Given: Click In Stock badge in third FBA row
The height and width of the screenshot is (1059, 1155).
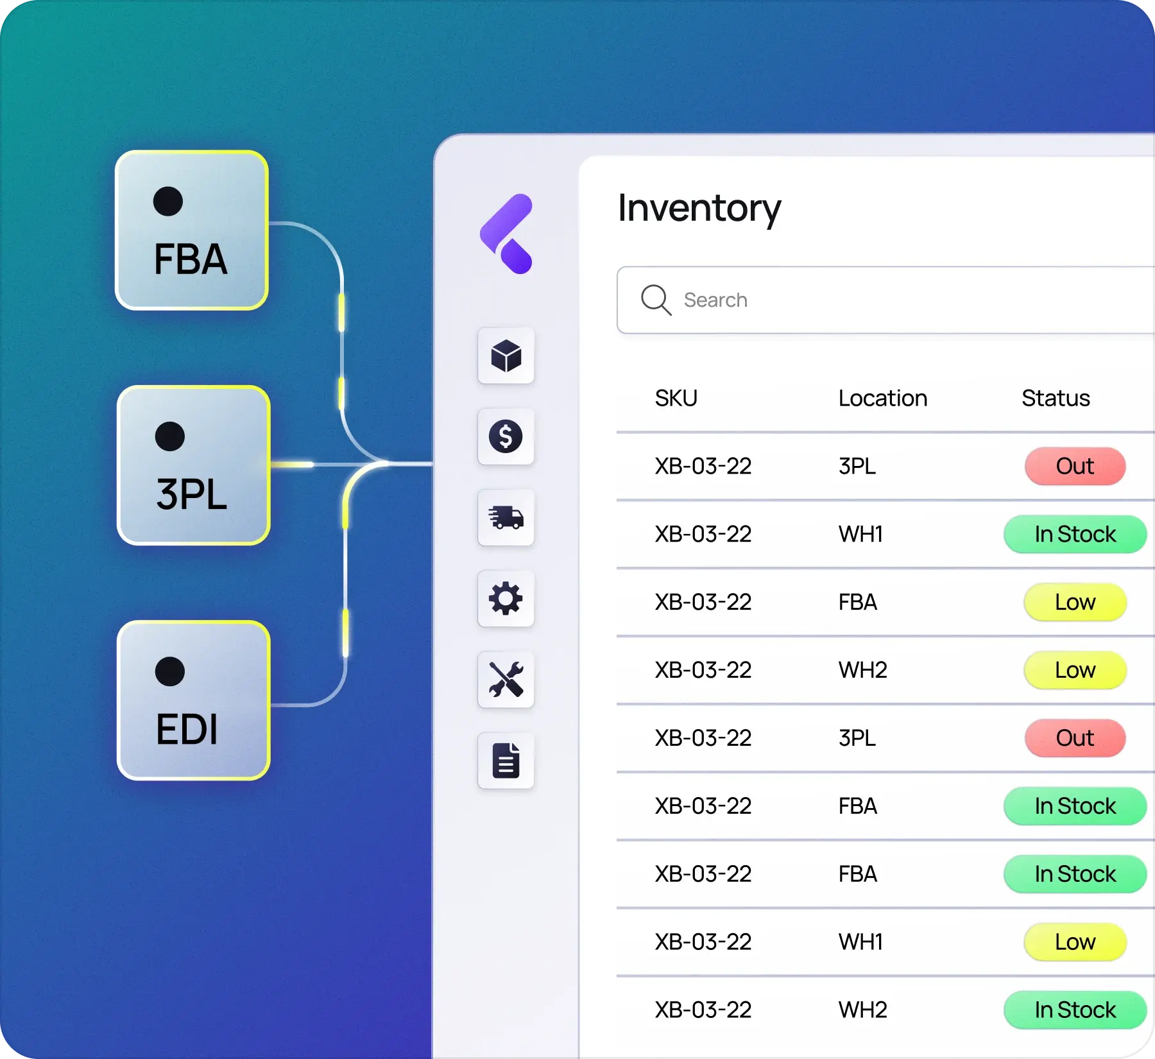Looking at the screenshot, I should (1075, 874).
